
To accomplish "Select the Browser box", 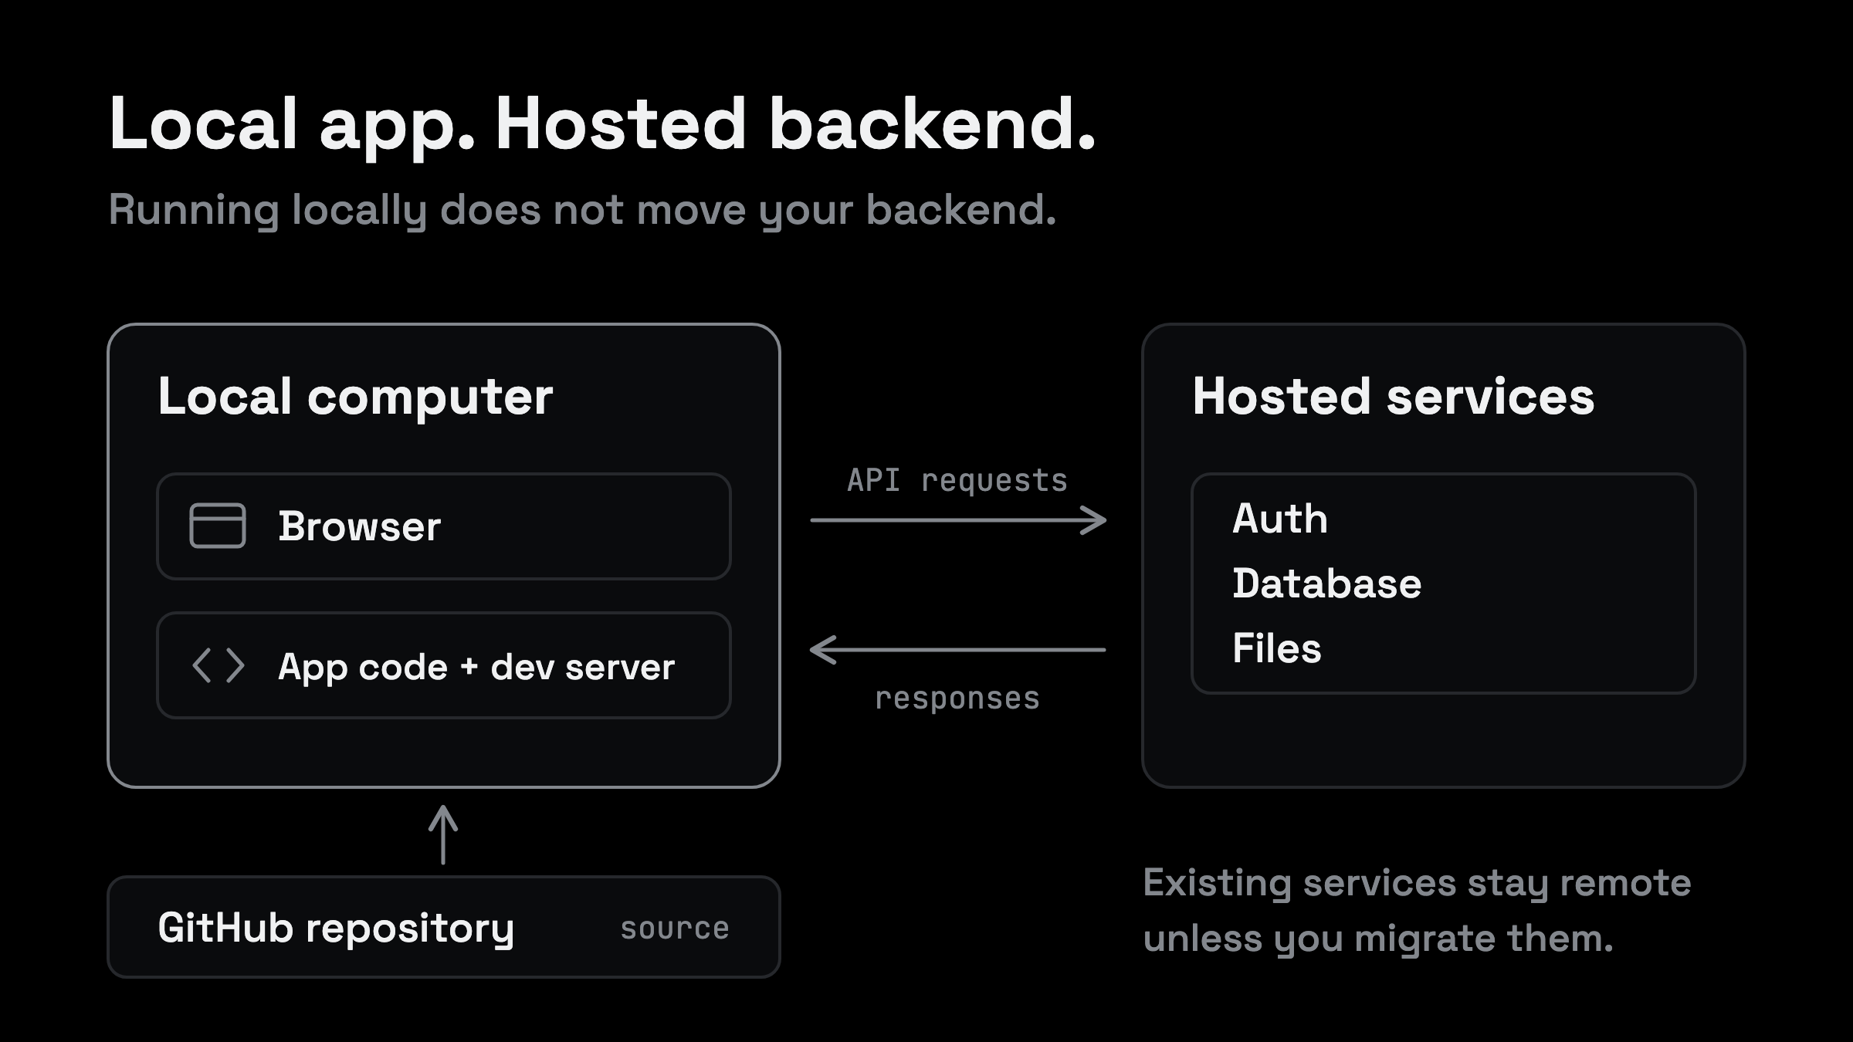I will click(444, 526).
